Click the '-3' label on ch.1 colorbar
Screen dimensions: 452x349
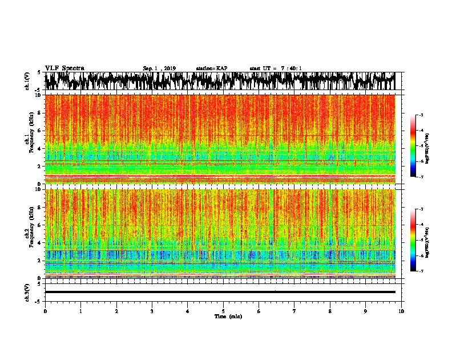pyautogui.click(x=421, y=115)
